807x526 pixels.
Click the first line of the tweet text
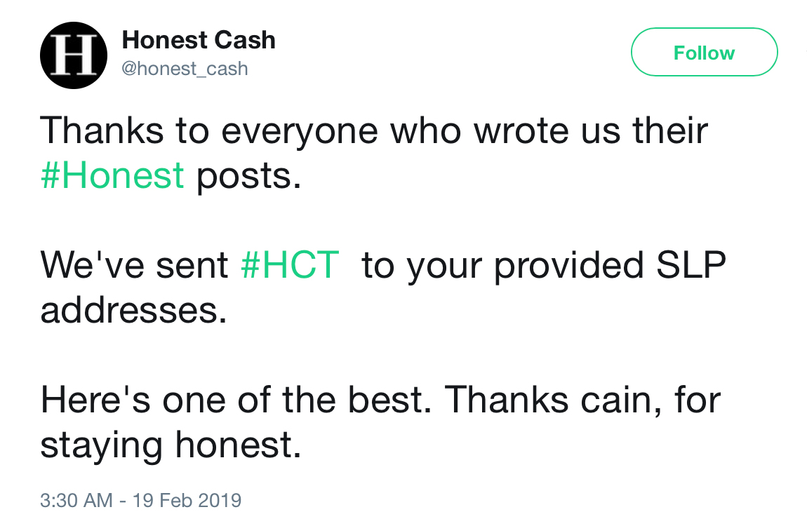coord(372,130)
